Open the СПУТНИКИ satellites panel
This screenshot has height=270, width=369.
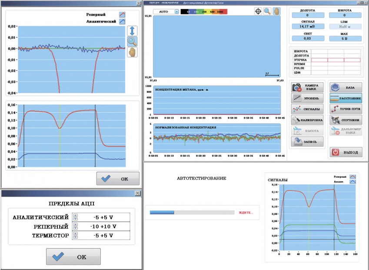346,119
